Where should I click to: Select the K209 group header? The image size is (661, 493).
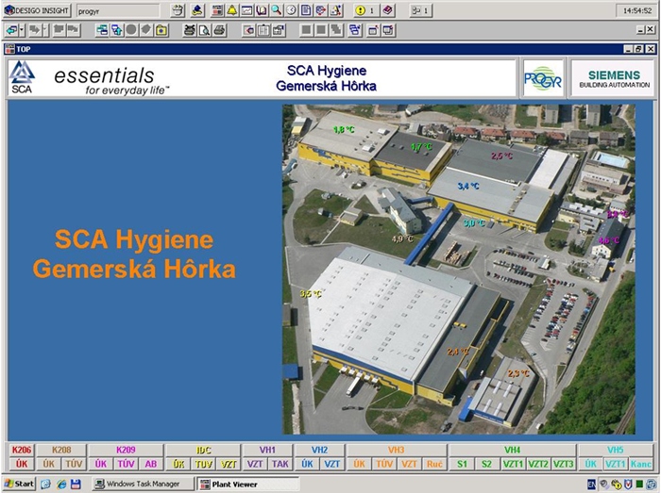[126, 450]
